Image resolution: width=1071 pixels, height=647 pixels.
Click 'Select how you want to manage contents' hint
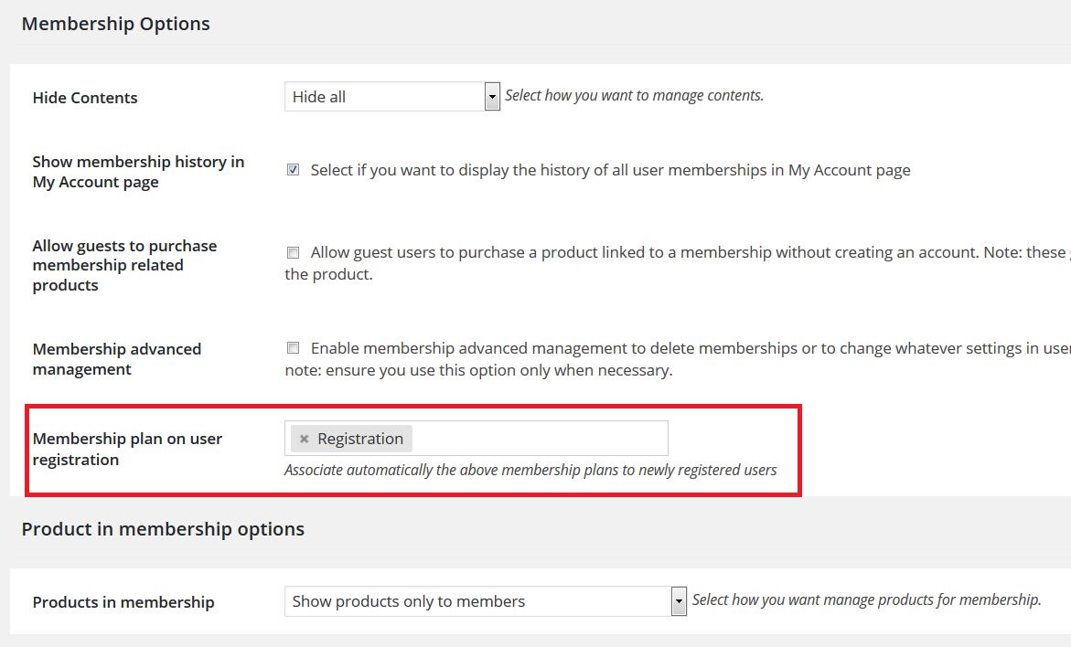coord(634,96)
